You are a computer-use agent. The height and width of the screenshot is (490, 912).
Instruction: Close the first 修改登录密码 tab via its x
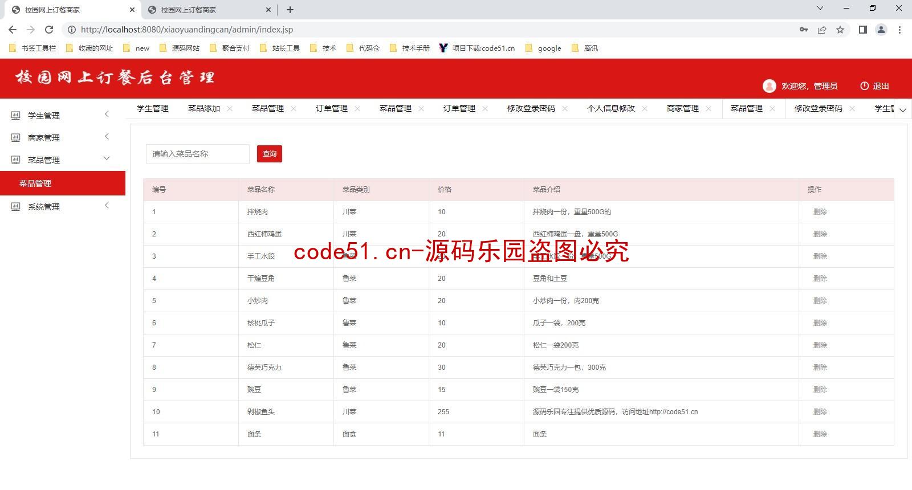point(565,108)
